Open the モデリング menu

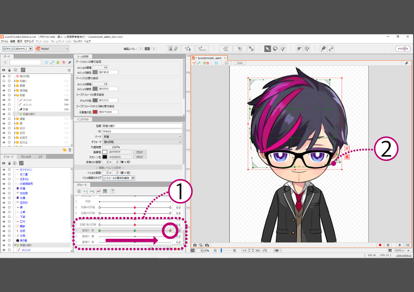click(29, 41)
